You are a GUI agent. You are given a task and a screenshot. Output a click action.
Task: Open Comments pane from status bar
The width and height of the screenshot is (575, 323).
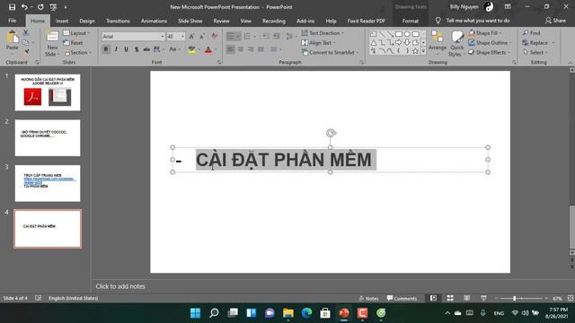(x=402, y=299)
